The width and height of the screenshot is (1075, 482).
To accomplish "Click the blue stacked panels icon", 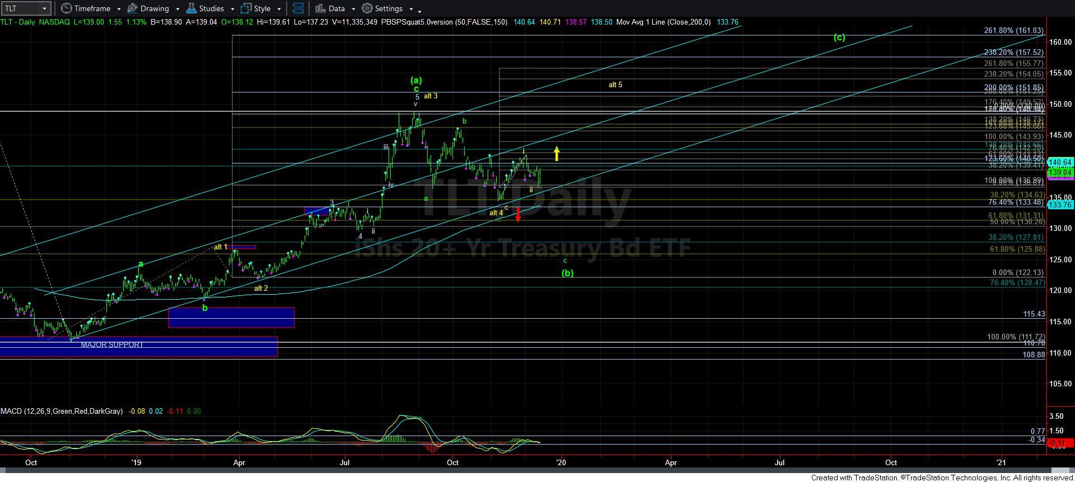I will click(x=298, y=8).
